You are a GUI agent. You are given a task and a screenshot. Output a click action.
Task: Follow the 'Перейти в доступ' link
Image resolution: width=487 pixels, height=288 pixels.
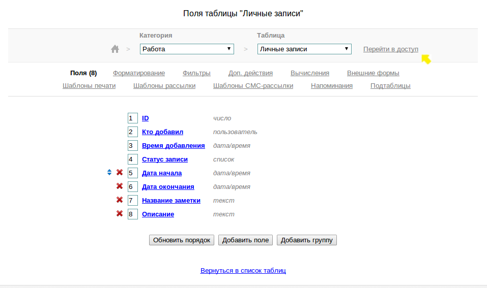391,49
